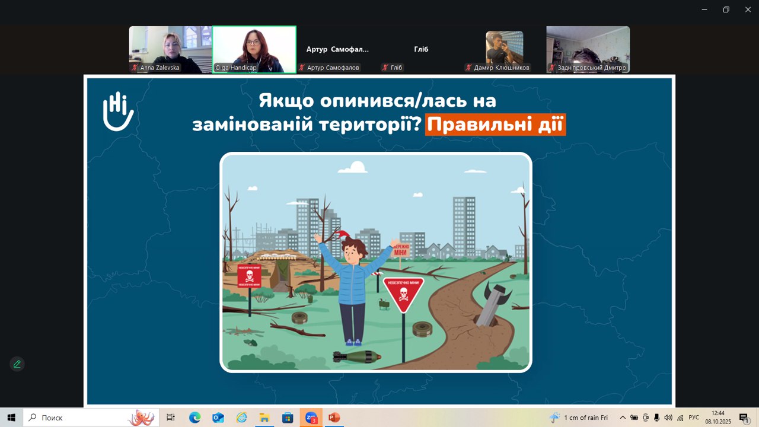Click the volume speaker tray icon
Screen dimensions: 759x427
click(x=668, y=418)
